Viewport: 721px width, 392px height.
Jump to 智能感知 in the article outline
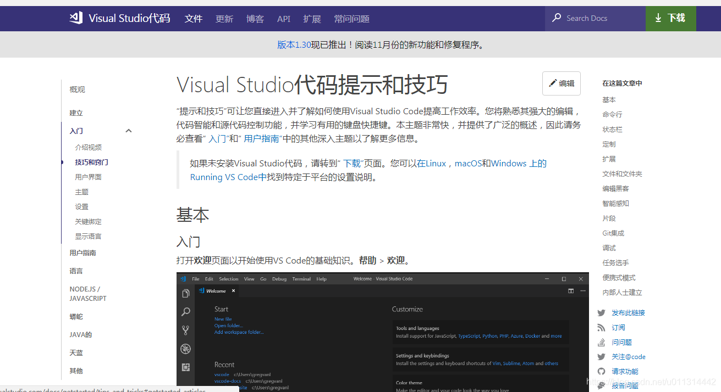pos(615,203)
